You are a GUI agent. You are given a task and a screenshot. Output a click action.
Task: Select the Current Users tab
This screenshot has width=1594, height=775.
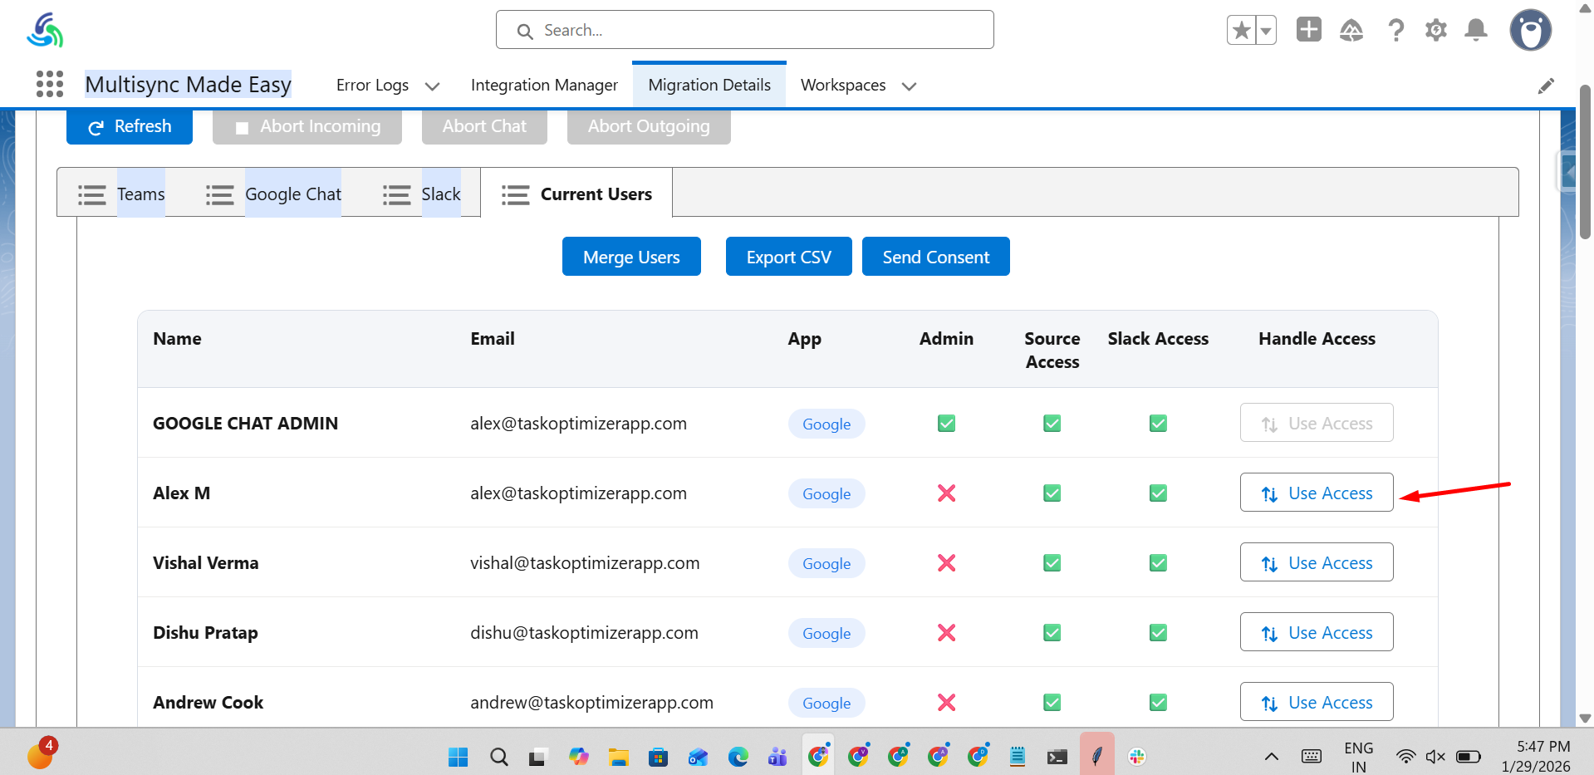click(576, 194)
